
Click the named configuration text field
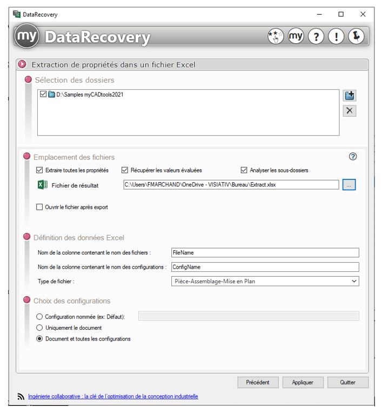tap(249, 316)
